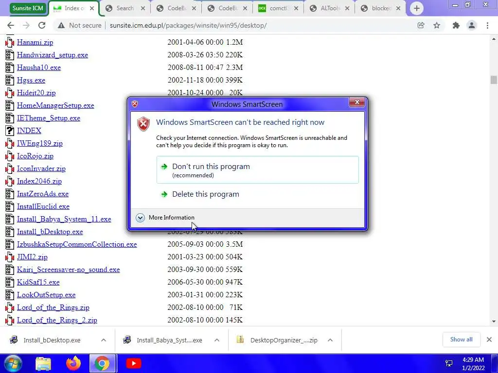Expand More Information in SmartScreen dialog
This screenshot has height=373, width=498.
click(x=165, y=218)
